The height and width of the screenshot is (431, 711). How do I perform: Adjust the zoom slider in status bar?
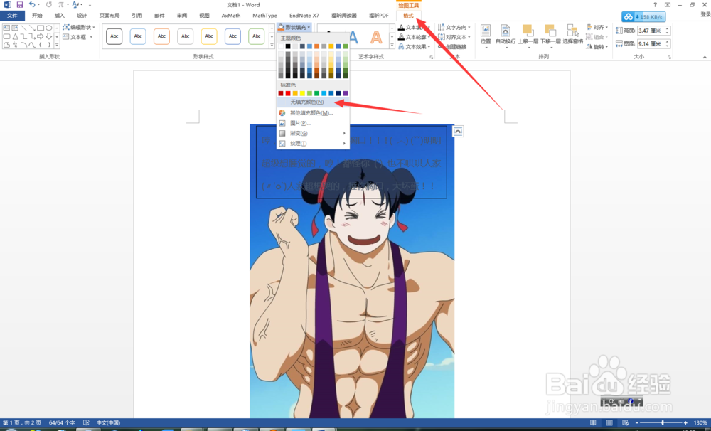tap(662, 423)
